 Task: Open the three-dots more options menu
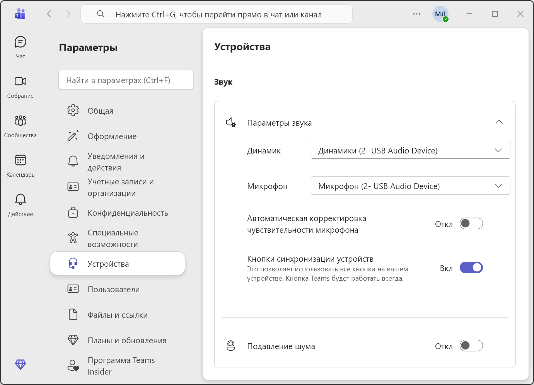click(x=416, y=14)
